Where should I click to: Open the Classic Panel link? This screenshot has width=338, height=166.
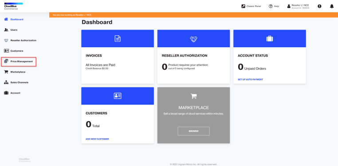pos(251,6)
